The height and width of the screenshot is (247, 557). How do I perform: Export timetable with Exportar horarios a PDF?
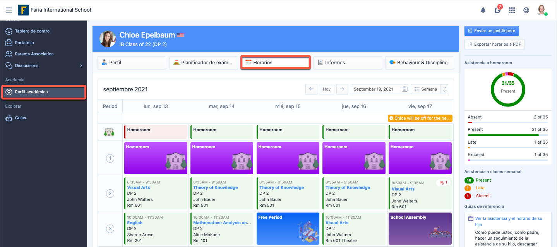[x=494, y=44]
